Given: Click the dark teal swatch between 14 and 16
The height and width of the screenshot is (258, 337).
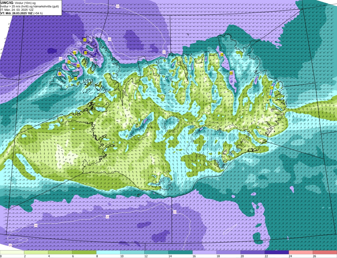Looking at the screenshot, I should pos(181,252).
